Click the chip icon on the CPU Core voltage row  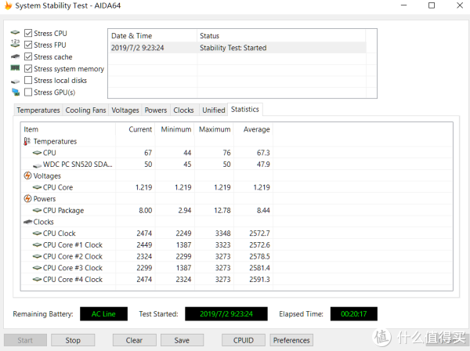[x=37, y=187]
